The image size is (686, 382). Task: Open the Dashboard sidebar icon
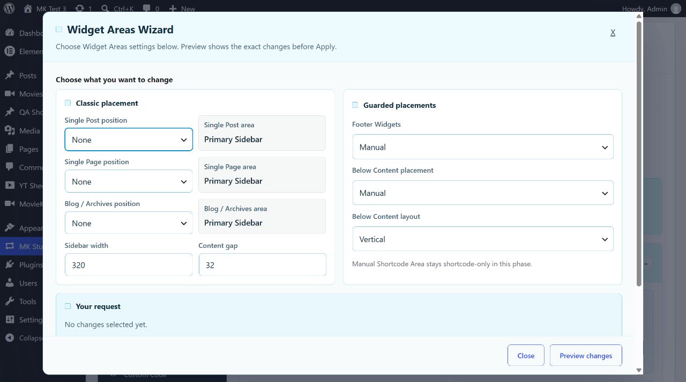(10, 33)
